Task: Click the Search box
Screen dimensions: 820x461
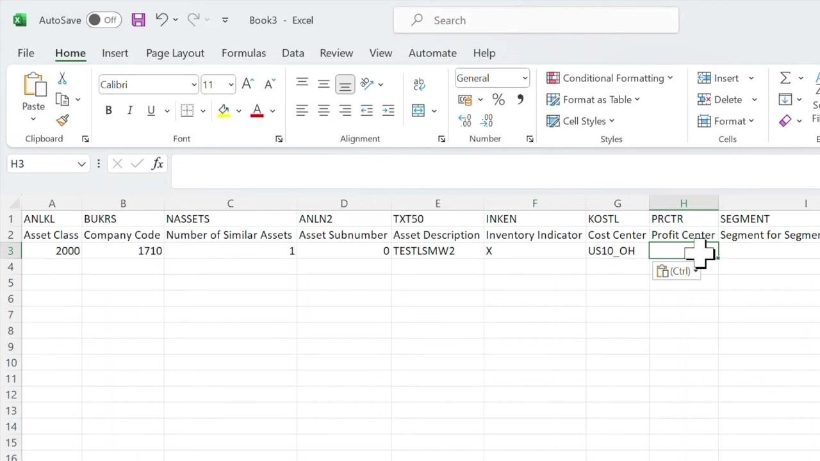Action: click(536, 20)
